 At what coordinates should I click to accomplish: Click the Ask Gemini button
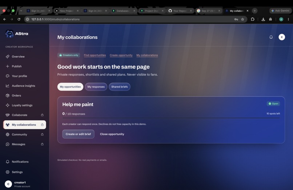(280, 11)
